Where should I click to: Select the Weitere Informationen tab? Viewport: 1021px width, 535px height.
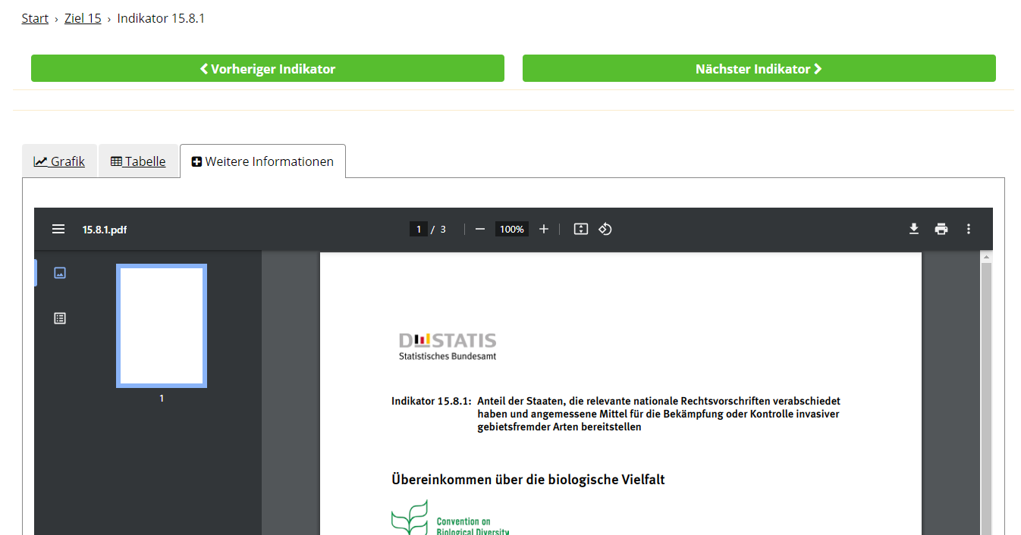click(262, 161)
